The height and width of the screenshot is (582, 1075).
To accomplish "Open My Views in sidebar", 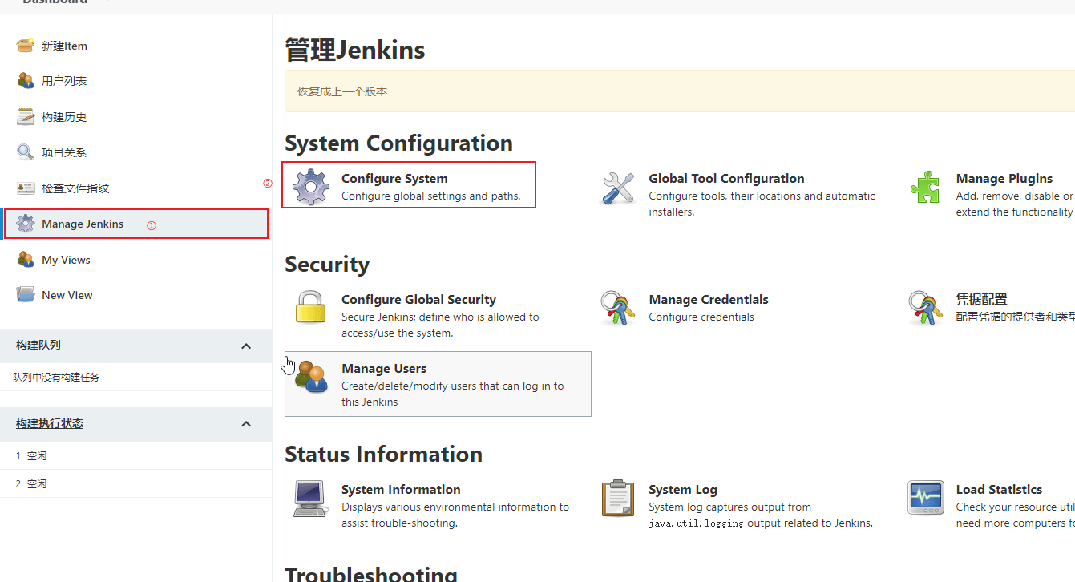I will click(x=66, y=260).
